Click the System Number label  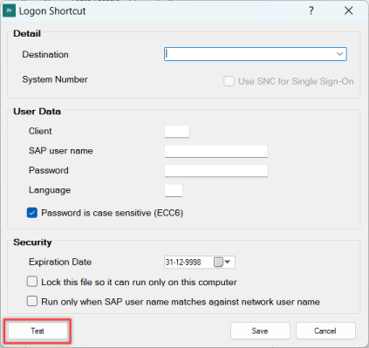55,79
